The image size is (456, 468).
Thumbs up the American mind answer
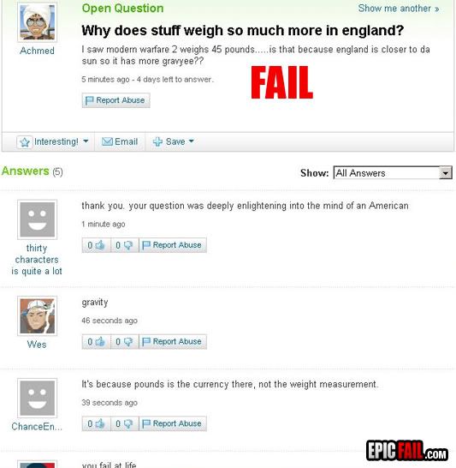(96, 245)
